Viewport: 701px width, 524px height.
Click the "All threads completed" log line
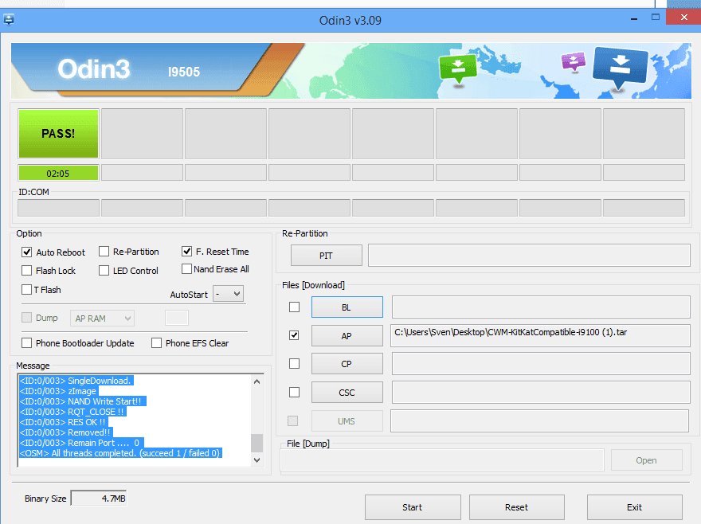121,453
